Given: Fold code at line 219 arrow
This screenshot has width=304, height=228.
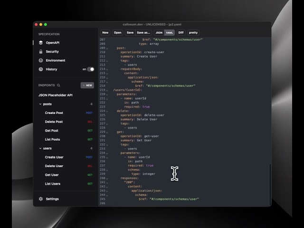Looking at the screenshot, I should (107, 90).
